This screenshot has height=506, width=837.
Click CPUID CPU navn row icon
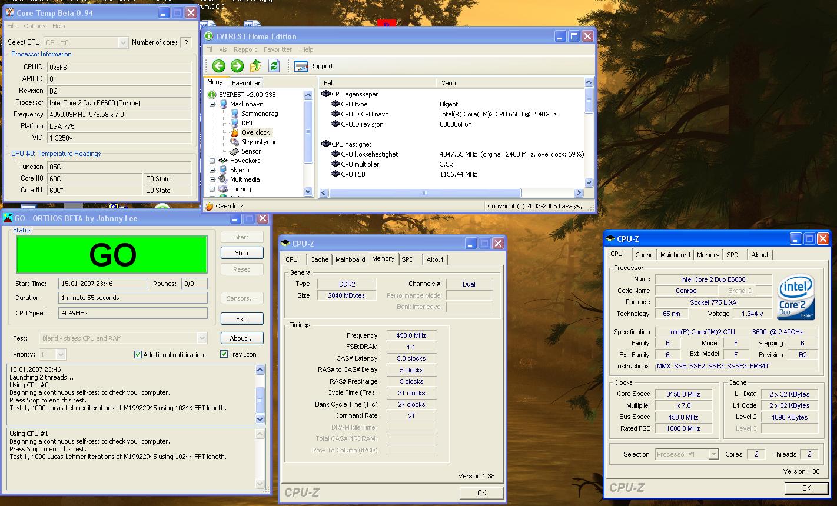[x=336, y=114]
